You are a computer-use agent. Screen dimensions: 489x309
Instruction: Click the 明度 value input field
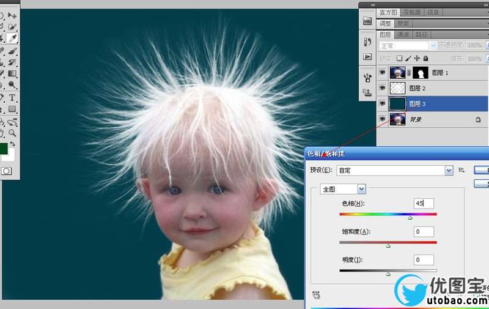coord(424,259)
